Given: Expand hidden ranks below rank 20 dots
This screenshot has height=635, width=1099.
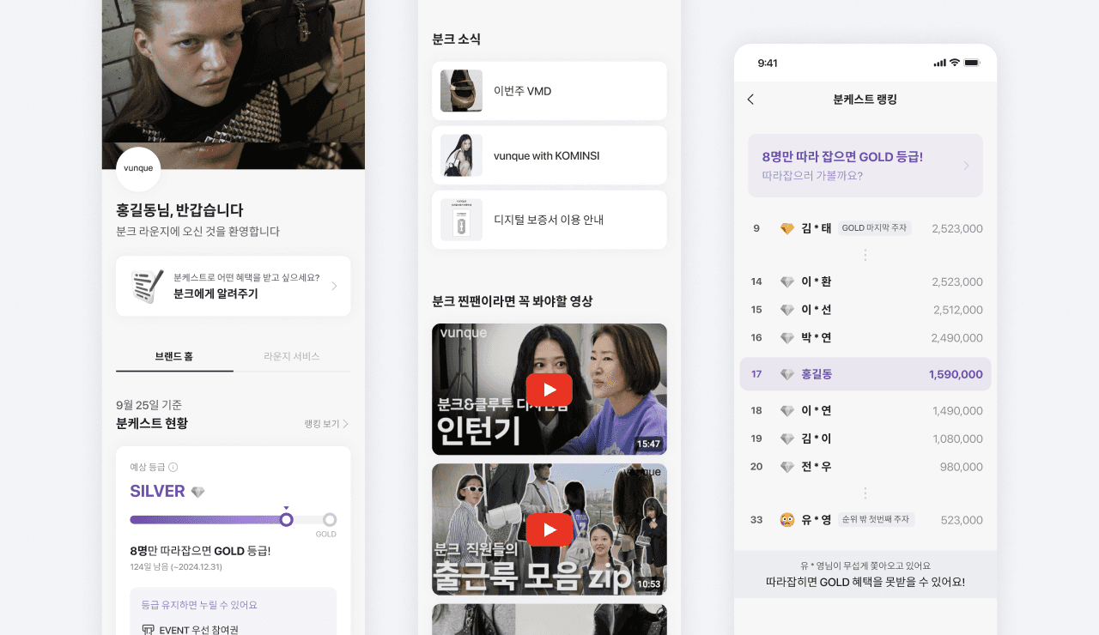Looking at the screenshot, I should (865, 493).
